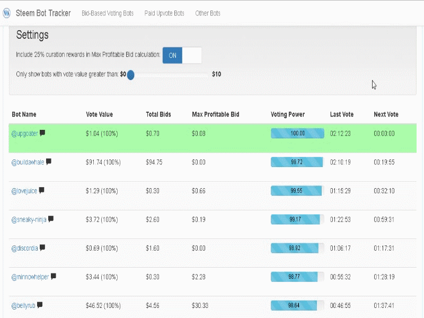This screenshot has width=424, height=318.
Task: Click the $94.75 total bids value
Action: (x=154, y=162)
